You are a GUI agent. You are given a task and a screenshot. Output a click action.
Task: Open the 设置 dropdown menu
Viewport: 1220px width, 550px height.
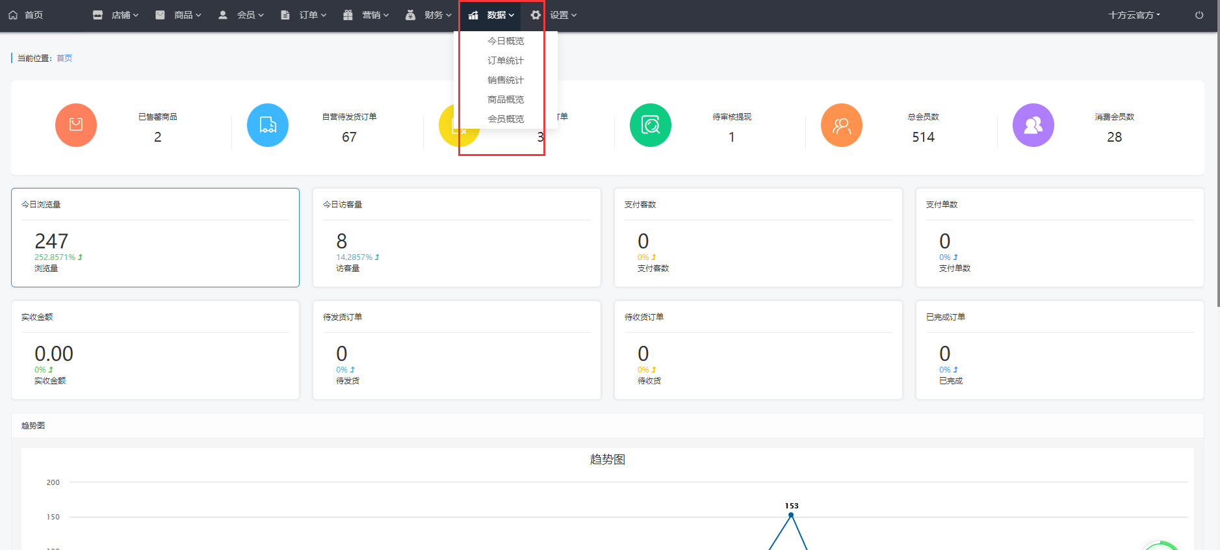[563, 15]
